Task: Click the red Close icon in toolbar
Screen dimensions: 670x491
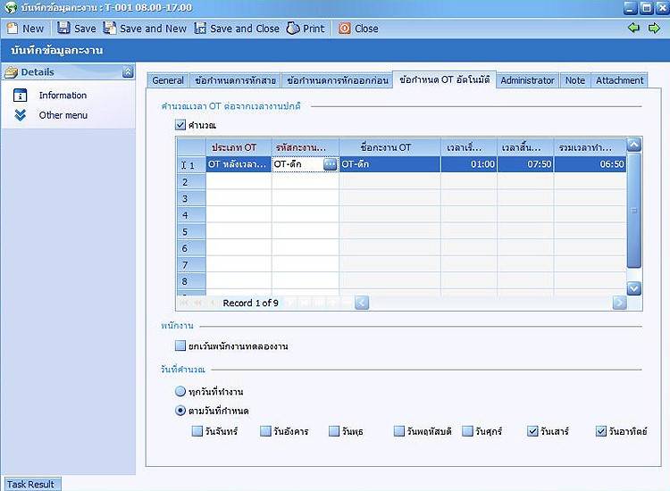Action: click(x=345, y=29)
